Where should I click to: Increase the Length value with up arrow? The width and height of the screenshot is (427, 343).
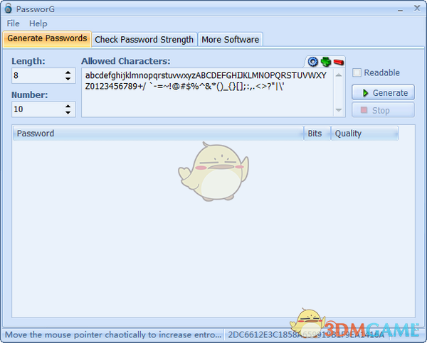click(68, 72)
